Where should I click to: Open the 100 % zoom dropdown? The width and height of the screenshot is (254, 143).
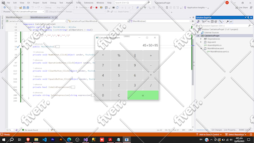pyautogui.click(x=10, y=130)
